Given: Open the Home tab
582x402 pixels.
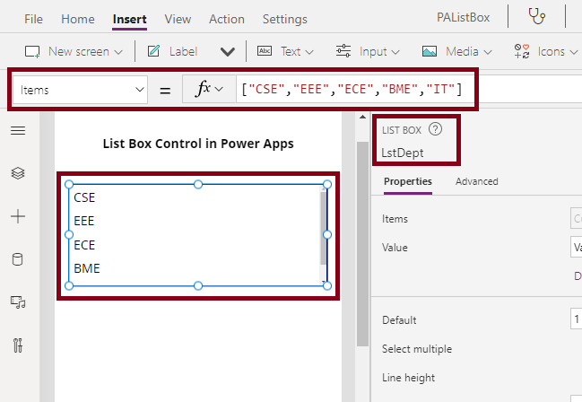Looking at the screenshot, I should pyautogui.click(x=78, y=19).
